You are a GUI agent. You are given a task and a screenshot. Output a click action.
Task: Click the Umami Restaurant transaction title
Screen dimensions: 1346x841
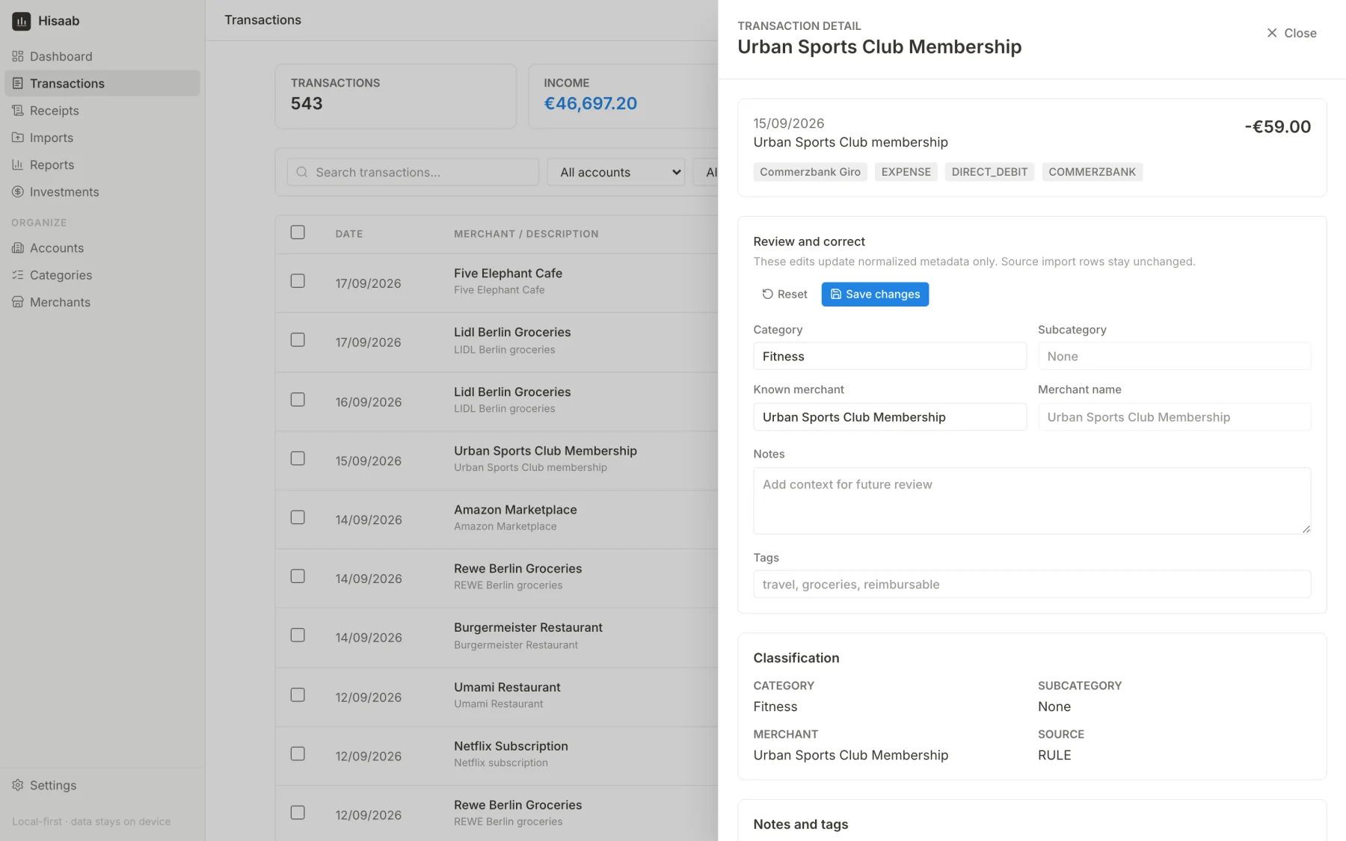pos(507,687)
